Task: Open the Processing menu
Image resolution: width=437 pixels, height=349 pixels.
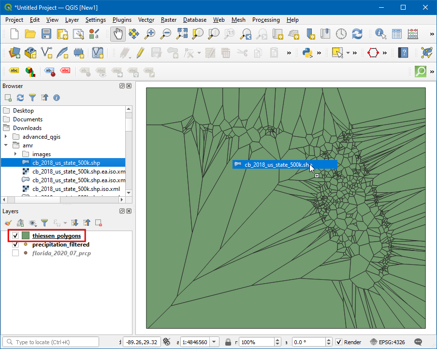Action: click(265, 20)
